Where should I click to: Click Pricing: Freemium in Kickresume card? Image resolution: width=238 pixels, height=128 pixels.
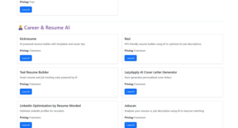click(x=30, y=51)
